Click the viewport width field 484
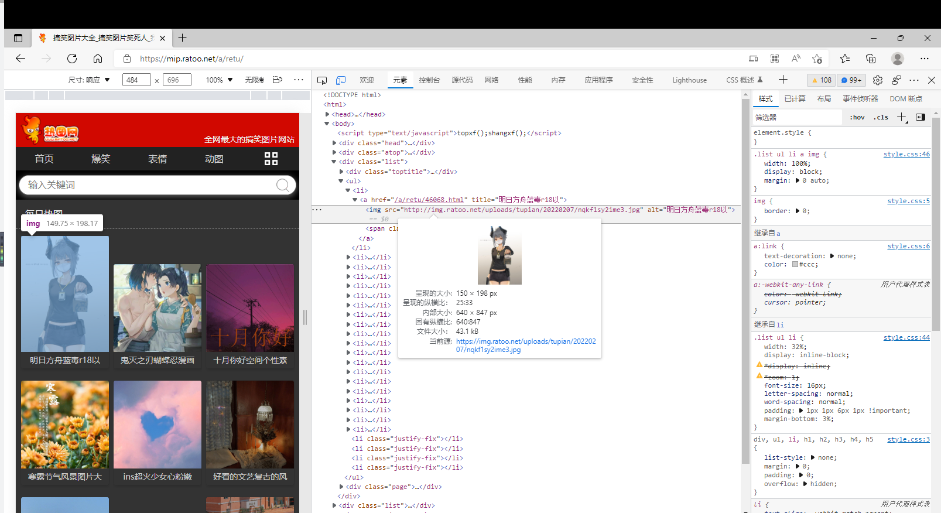Screen dimensions: 941x513 point(136,80)
